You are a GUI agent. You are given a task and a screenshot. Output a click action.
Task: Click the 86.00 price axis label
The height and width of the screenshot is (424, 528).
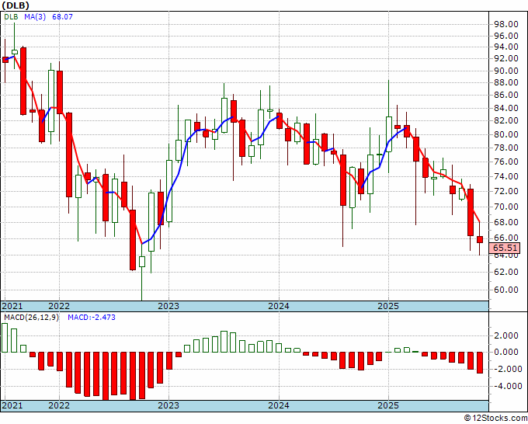point(505,95)
